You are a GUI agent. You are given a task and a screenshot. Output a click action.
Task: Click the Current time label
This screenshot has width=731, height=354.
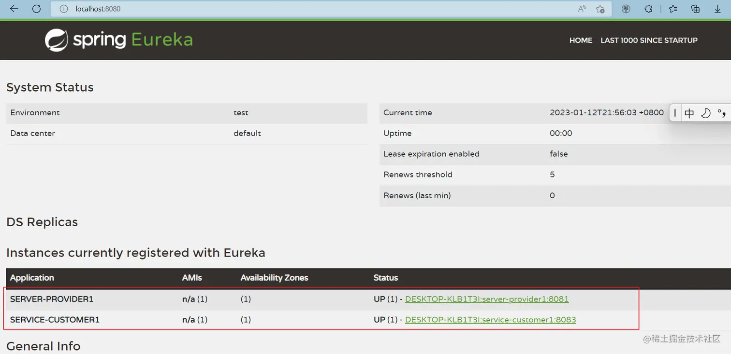408,113
